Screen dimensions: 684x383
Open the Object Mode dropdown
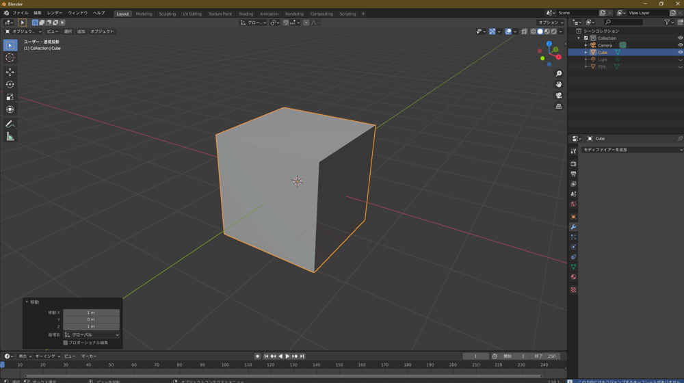pyautogui.click(x=23, y=31)
